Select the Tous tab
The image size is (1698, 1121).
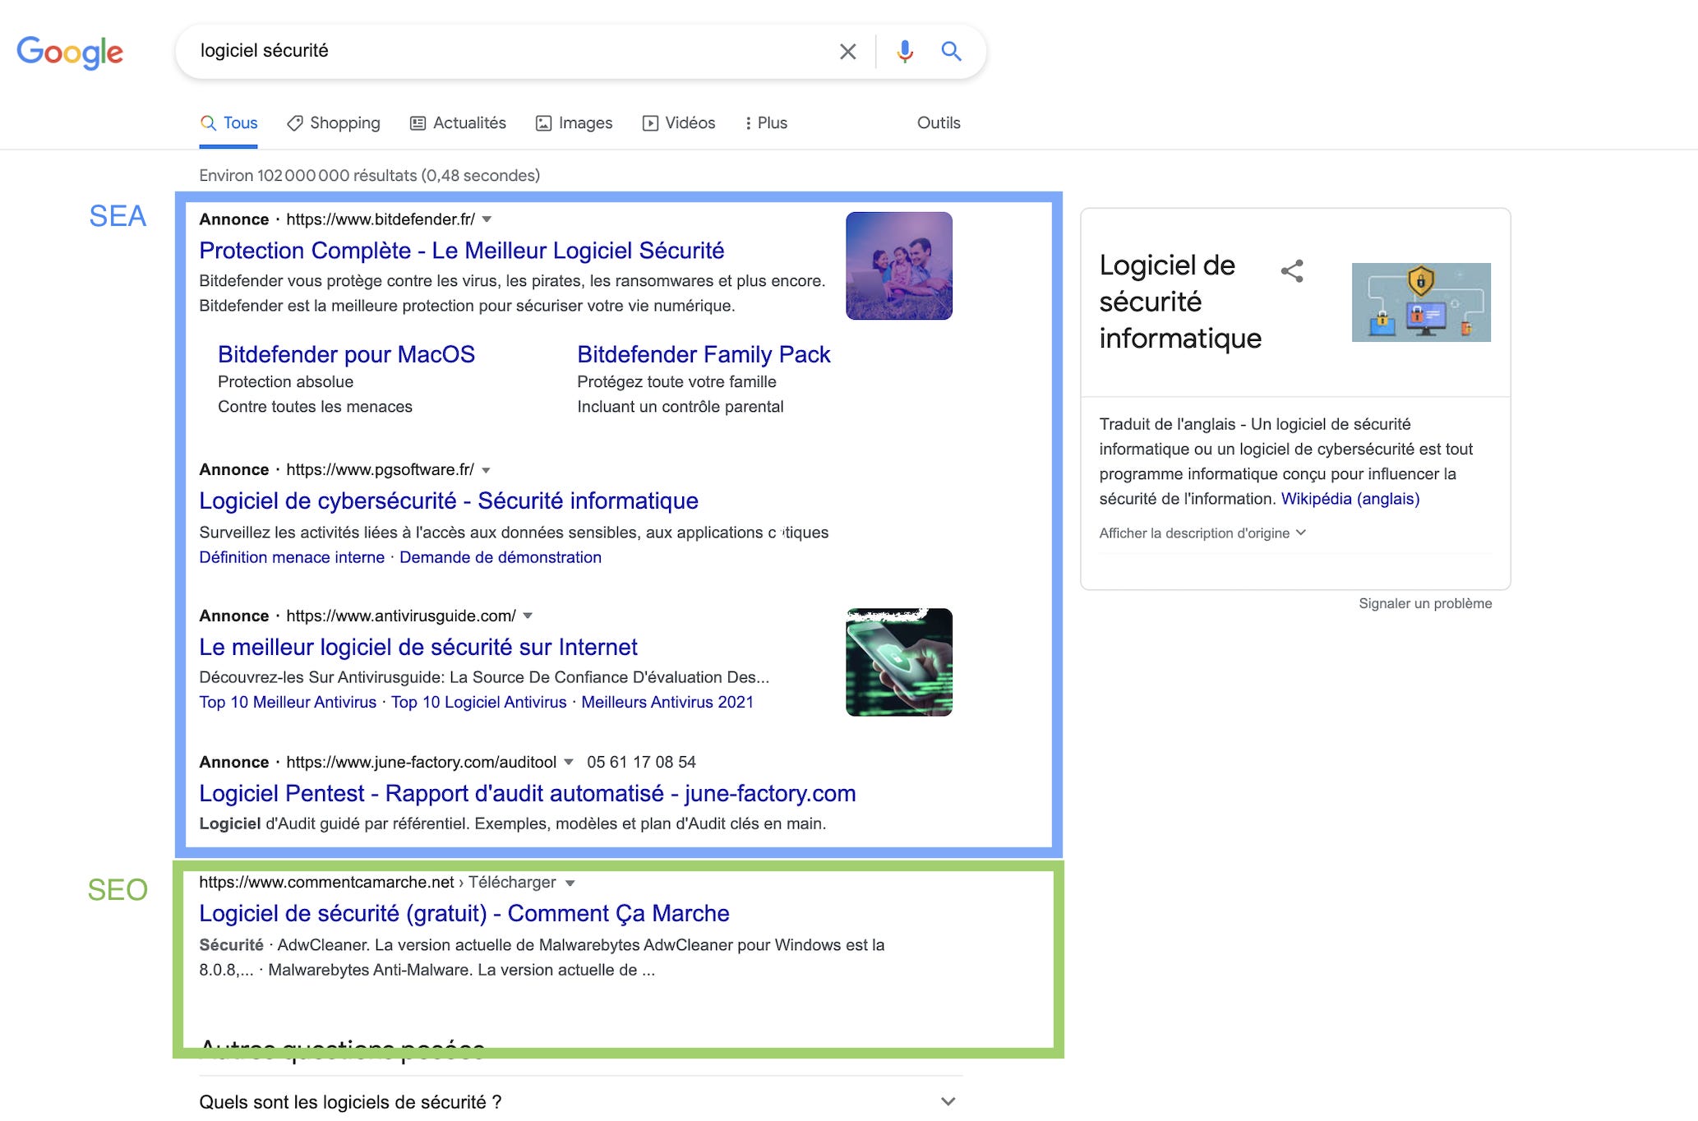point(228,123)
